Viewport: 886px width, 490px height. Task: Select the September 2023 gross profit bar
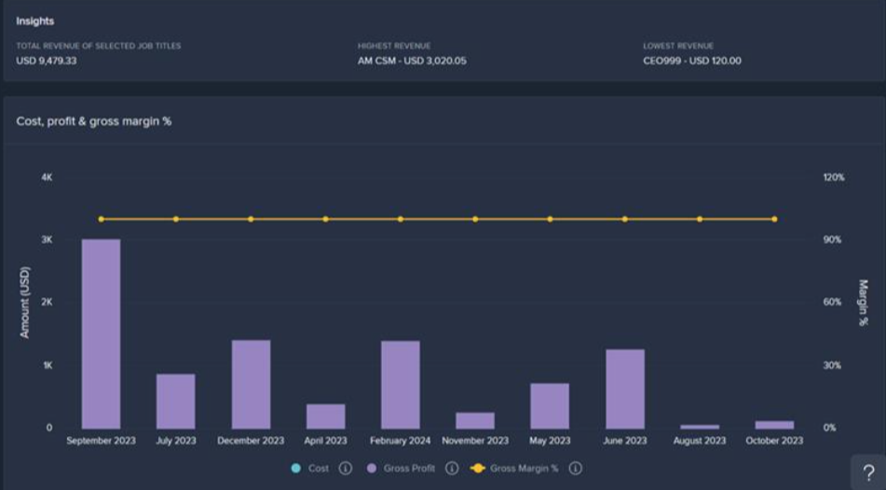[x=101, y=333]
